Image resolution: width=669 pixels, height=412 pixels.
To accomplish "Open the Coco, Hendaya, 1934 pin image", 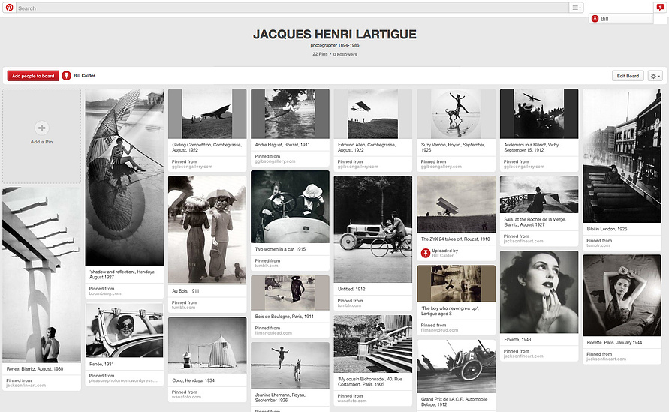I will pos(207,346).
